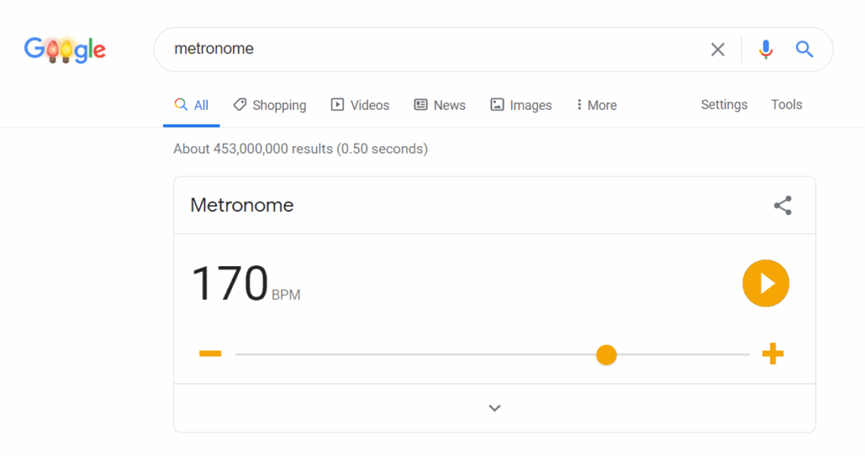This screenshot has width=865, height=456.
Task: Expand the metronome card with the chevron
Action: tap(495, 409)
